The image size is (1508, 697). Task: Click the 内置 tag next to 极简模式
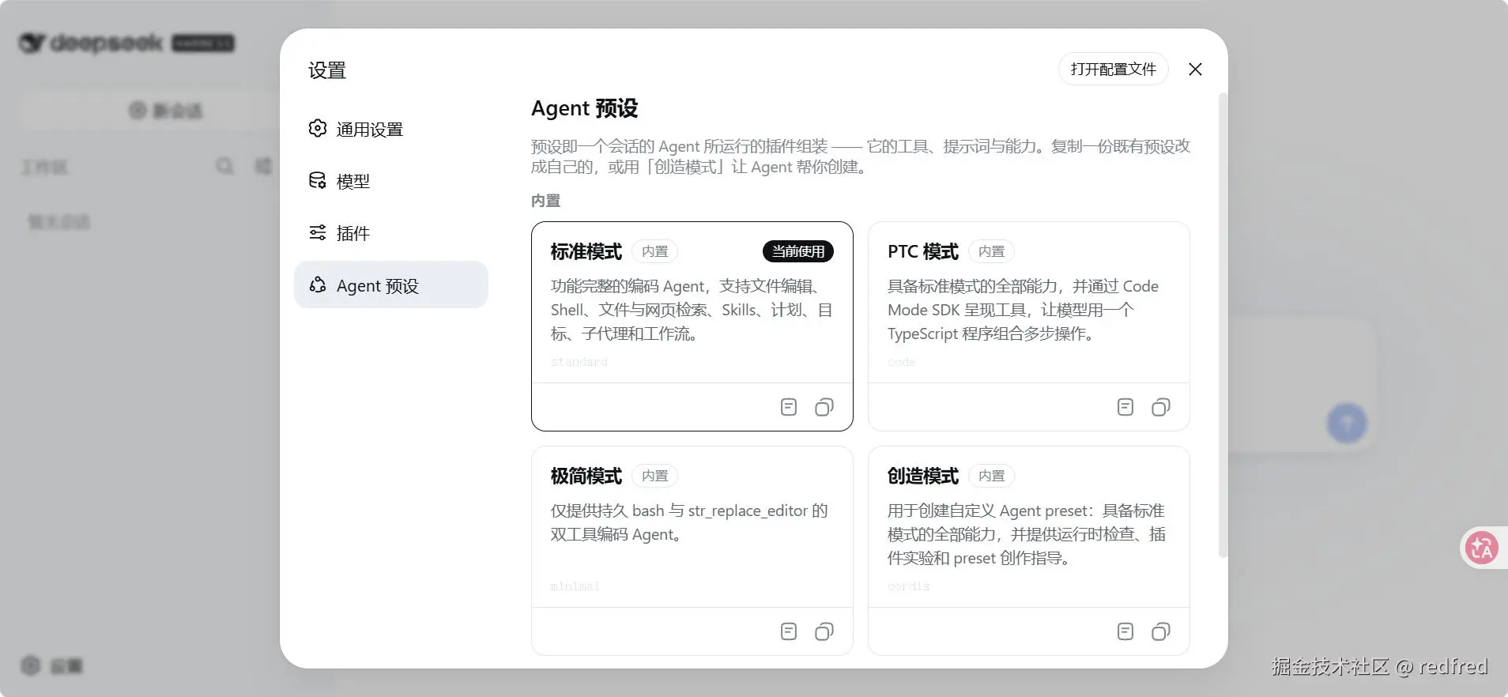tap(655, 476)
